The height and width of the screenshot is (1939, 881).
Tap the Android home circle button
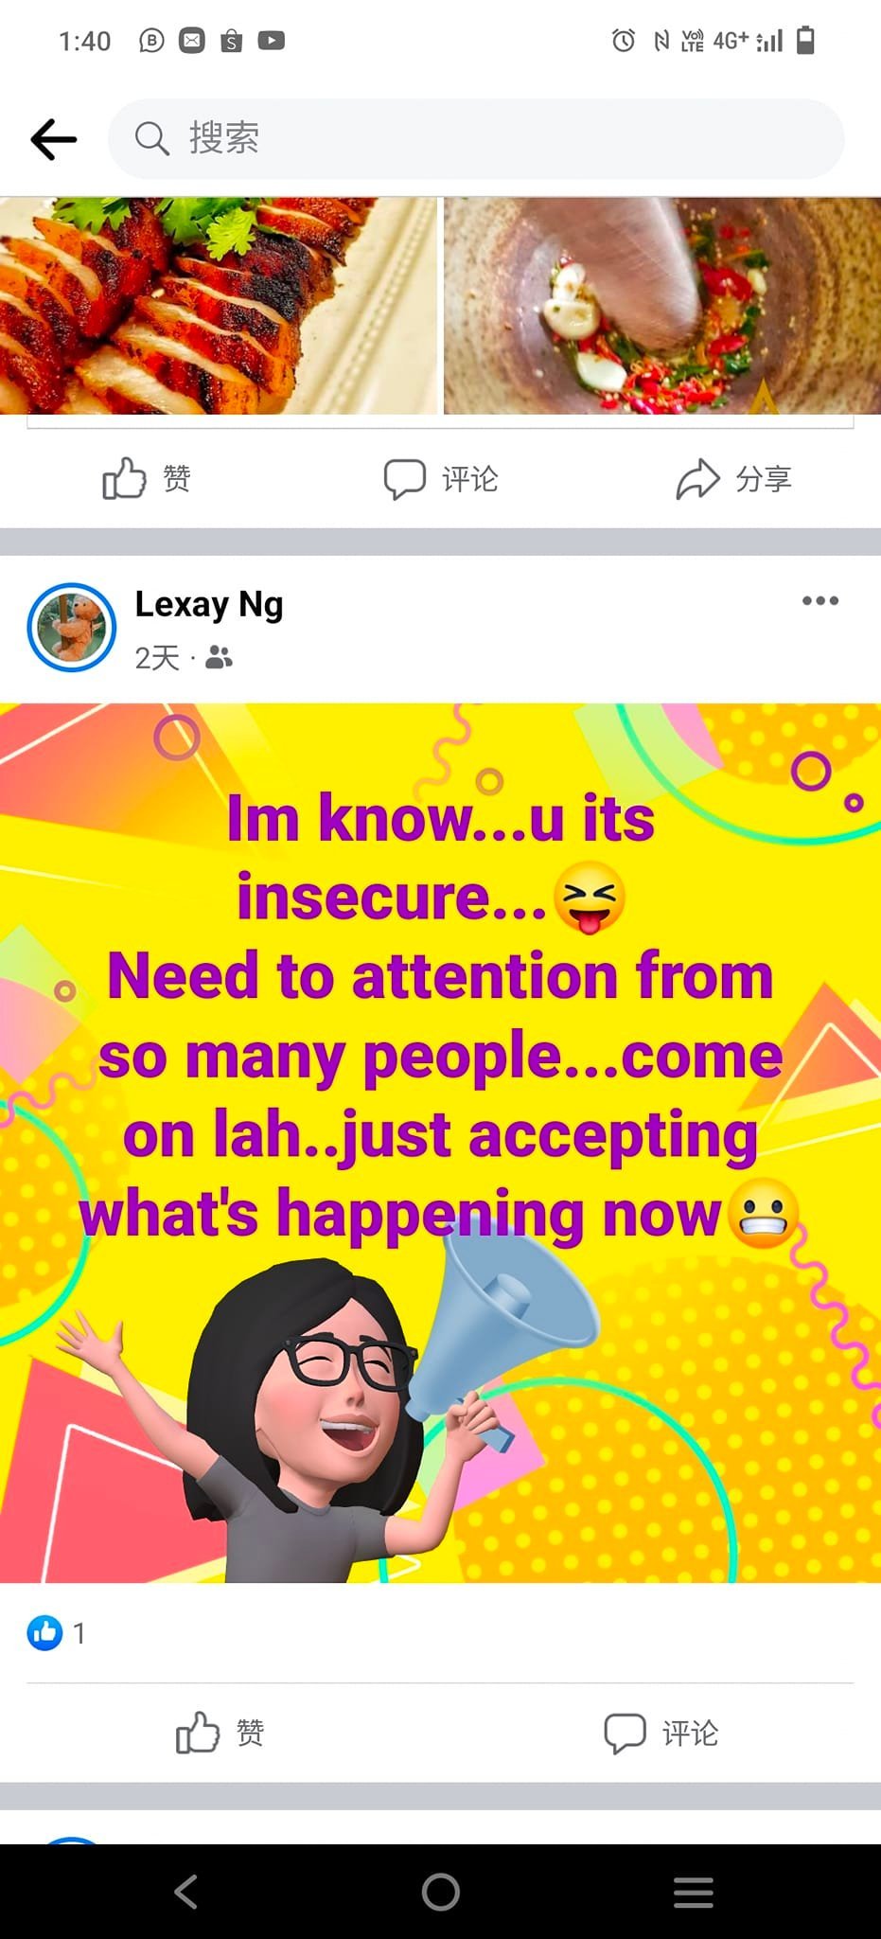click(441, 1892)
